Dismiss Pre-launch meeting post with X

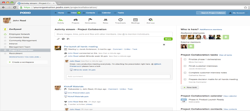(x=164, y=45)
